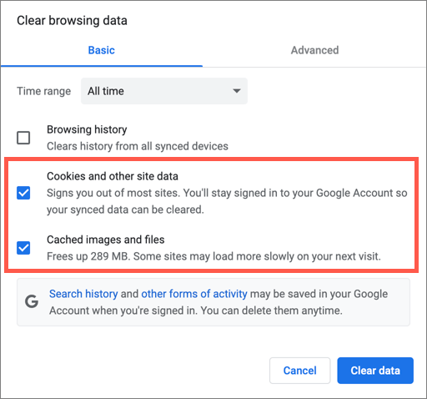Click Clears history from all synced devices text

click(138, 146)
